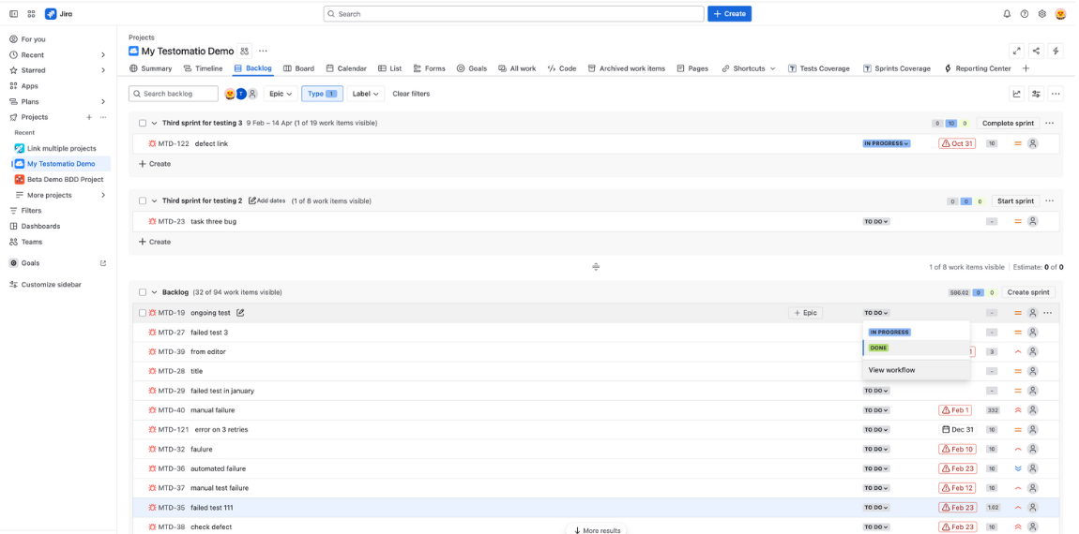The image size is (1079, 534).
Task: Enter fullscreen with the expand icon
Action: [x=1016, y=51]
